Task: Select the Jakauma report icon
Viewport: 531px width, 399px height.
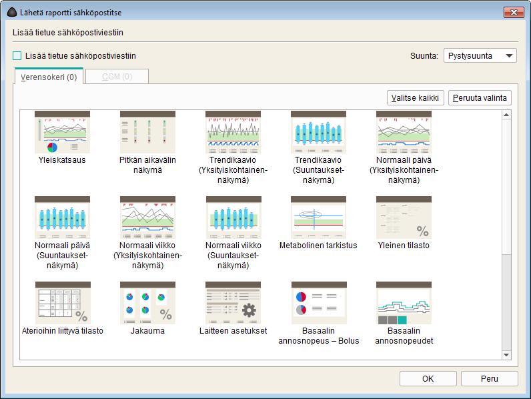Action: pos(147,303)
